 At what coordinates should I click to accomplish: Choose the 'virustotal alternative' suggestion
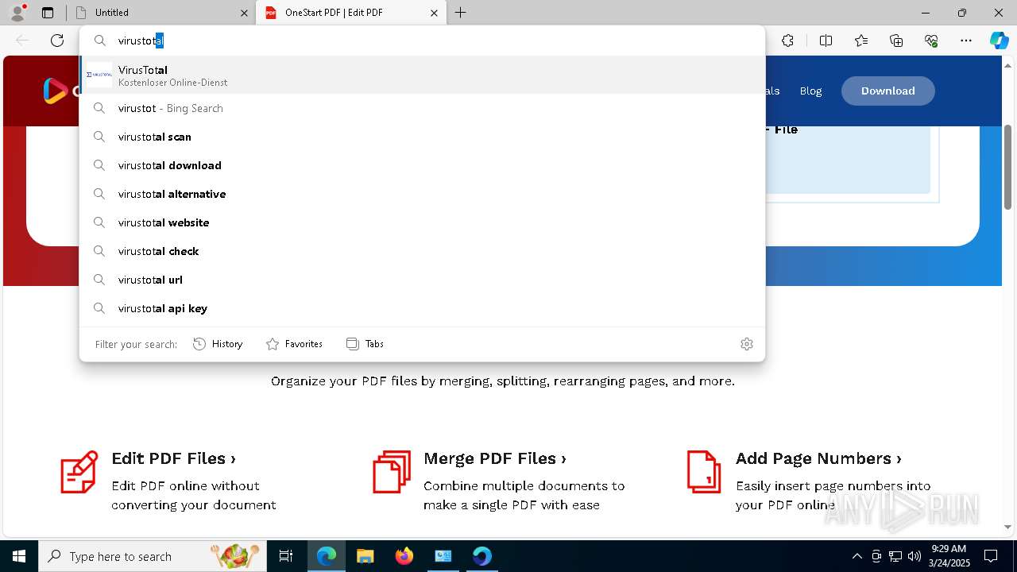point(422,194)
